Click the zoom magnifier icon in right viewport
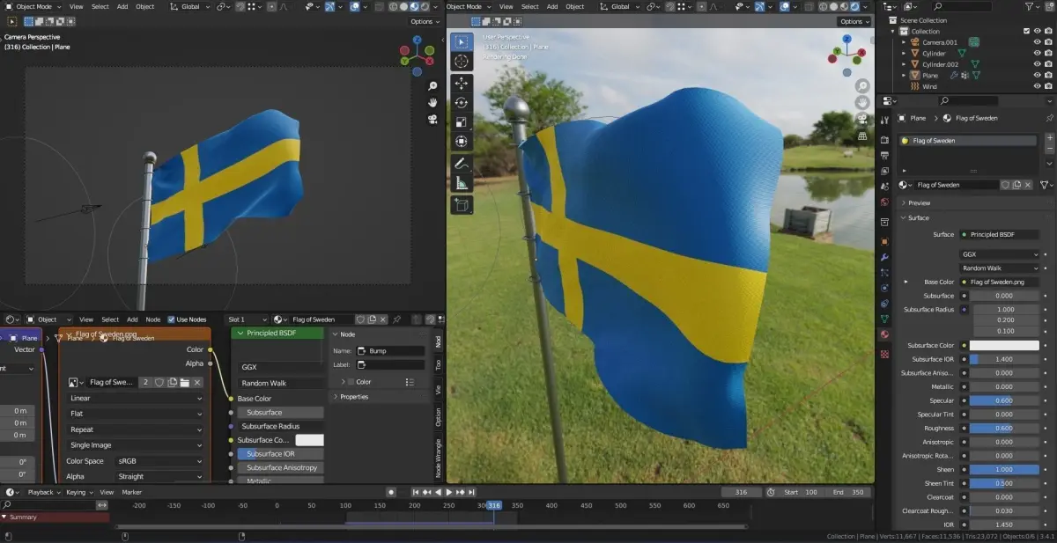 [861, 86]
